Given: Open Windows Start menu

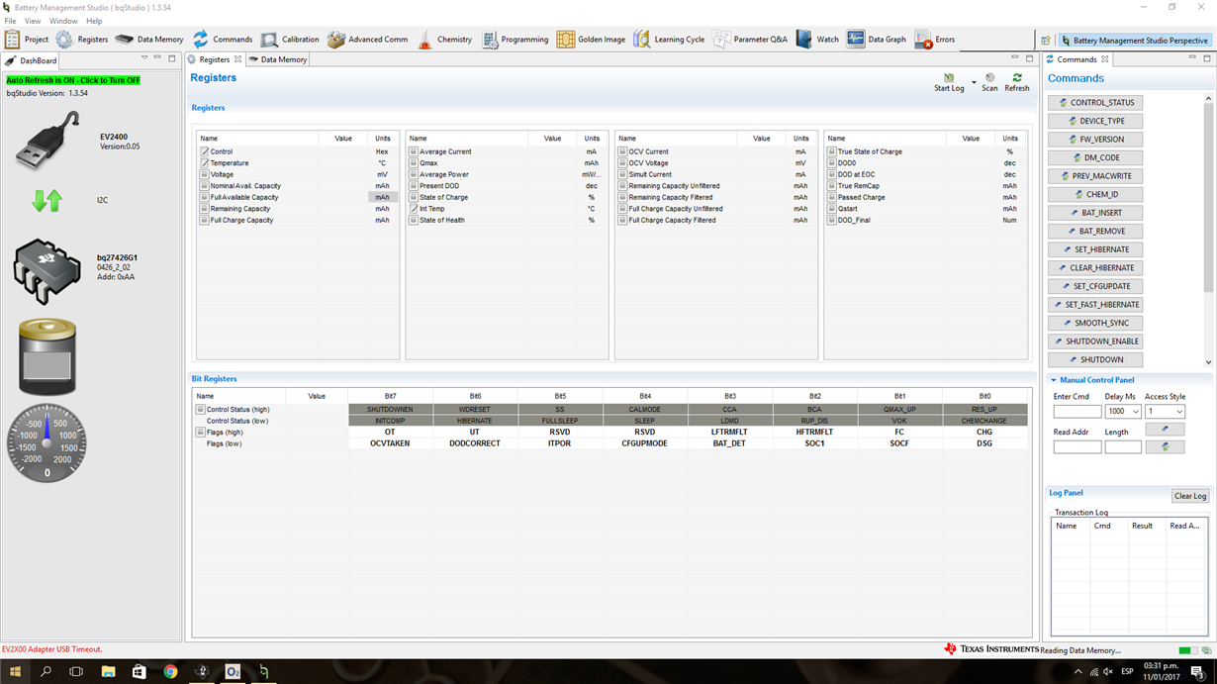Looking at the screenshot, I should 15,672.
